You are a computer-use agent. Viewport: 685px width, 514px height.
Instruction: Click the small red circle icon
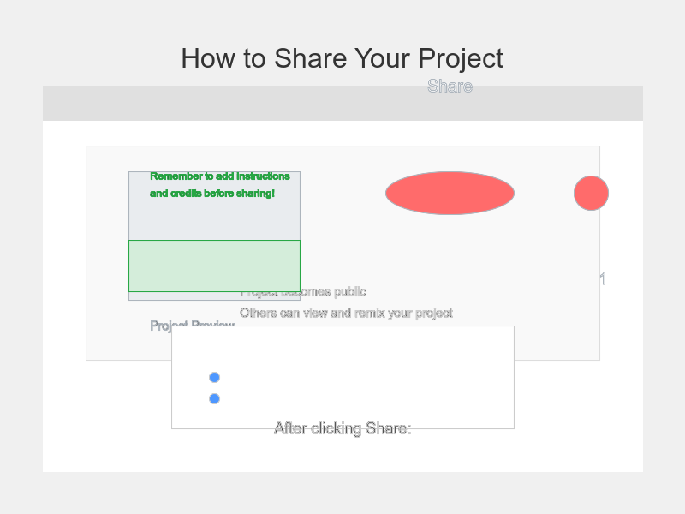click(591, 193)
